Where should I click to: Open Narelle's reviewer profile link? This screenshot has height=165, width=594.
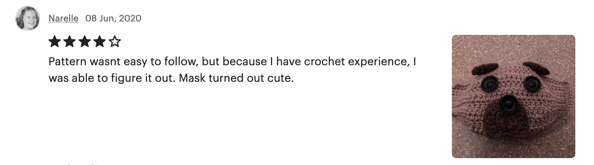tap(63, 18)
